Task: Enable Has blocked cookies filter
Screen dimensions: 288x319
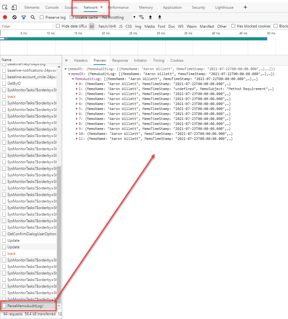Action: [x=233, y=26]
